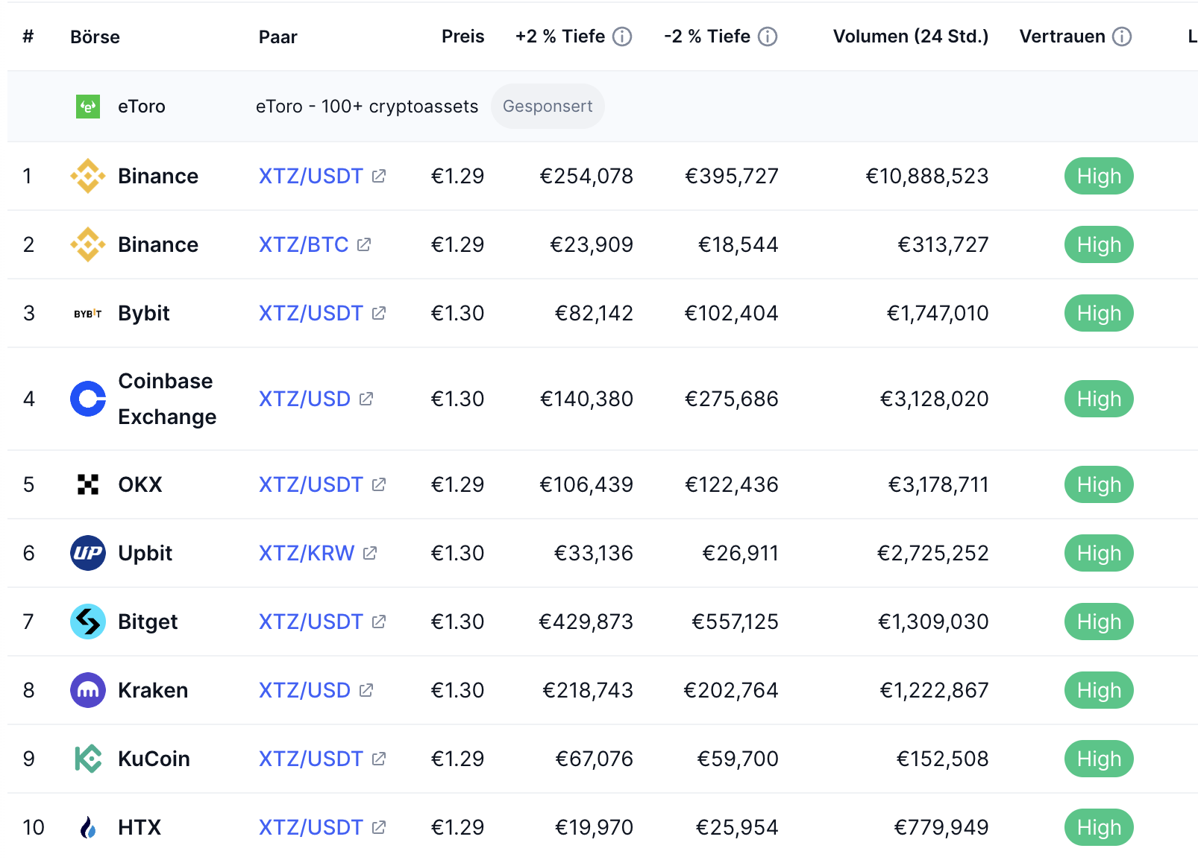The image size is (1198, 860).
Task: Click the Vertrauen info icon
Action: coord(1122,37)
